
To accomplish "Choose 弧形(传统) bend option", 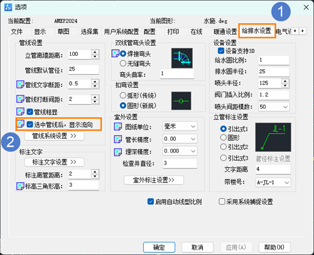I will click(123, 95).
